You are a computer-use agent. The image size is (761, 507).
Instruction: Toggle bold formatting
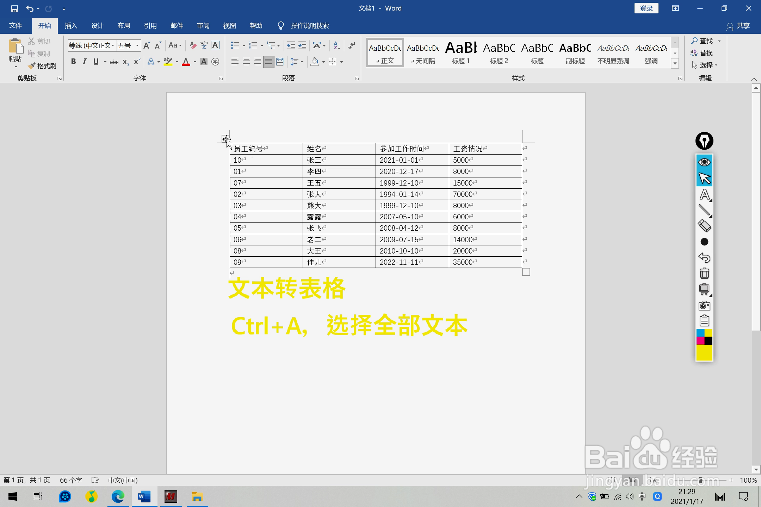point(73,62)
